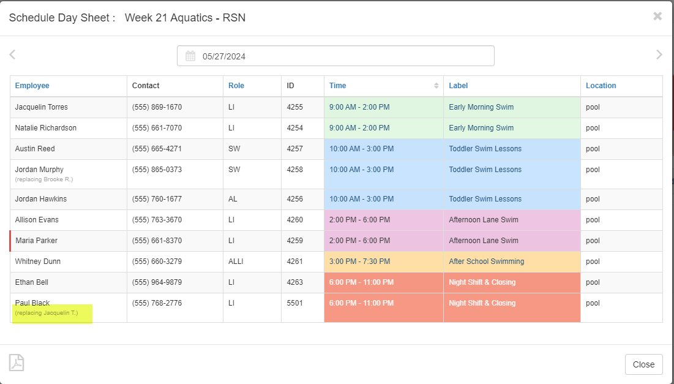The image size is (674, 384).
Task: Click phone number (555) 865-0373
Action: tap(157, 170)
